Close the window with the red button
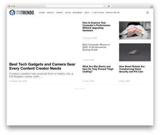 tap(9, 6)
